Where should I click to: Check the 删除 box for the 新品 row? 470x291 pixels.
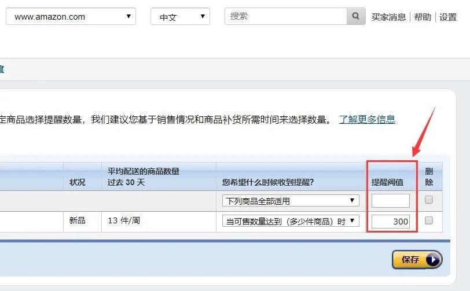click(429, 220)
